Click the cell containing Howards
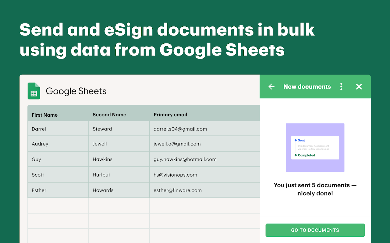This screenshot has height=243, width=390. pos(119,190)
